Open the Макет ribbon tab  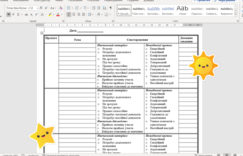59,1
